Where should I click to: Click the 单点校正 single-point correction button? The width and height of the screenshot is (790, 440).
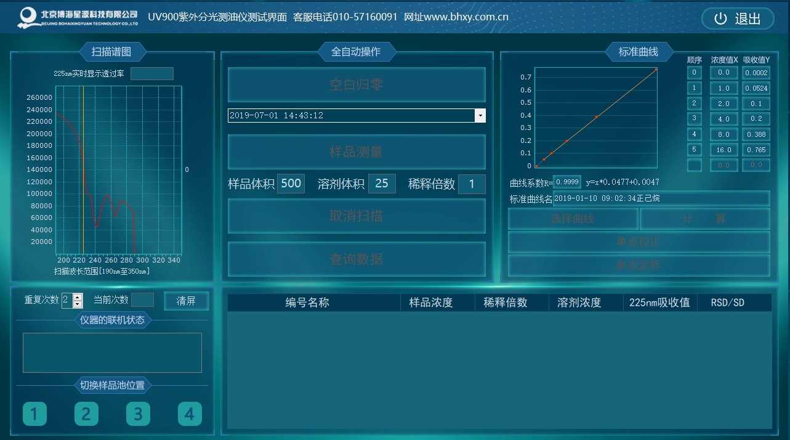639,242
